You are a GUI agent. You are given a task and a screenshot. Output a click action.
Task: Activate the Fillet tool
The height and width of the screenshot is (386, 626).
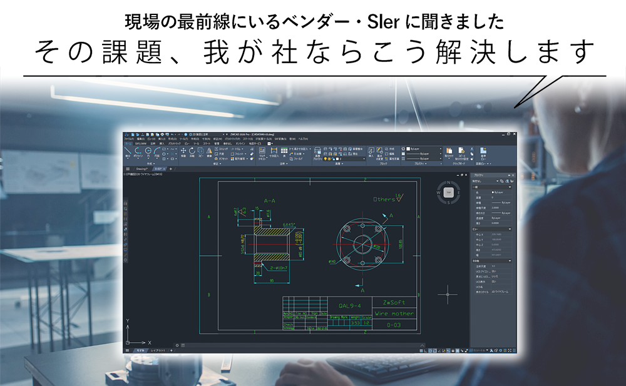(x=235, y=154)
